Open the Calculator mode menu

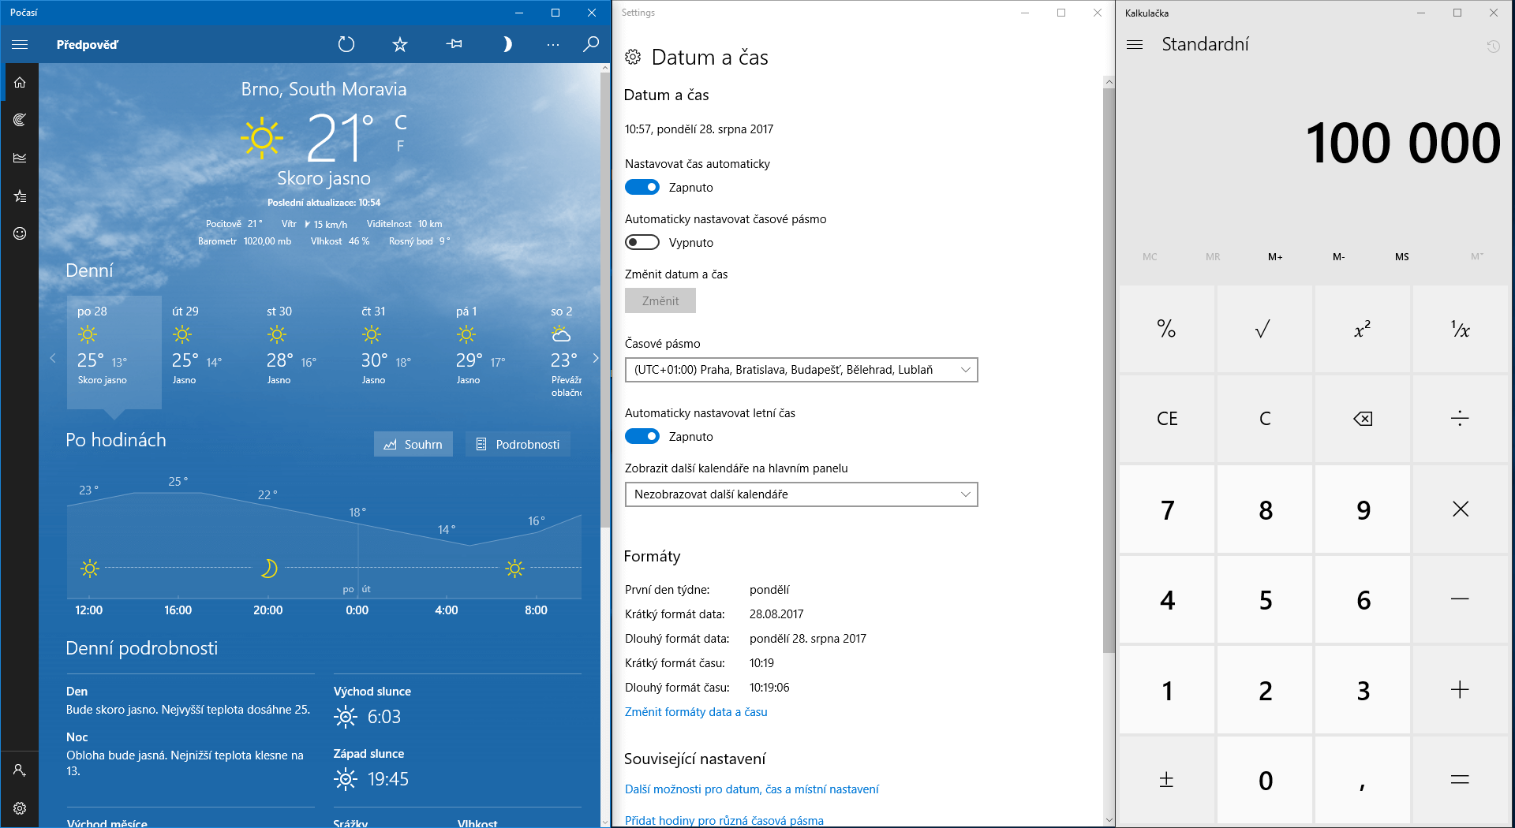click(1135, 45)
